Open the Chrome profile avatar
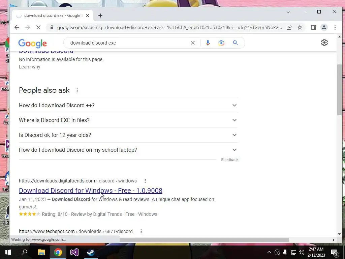Viewport: 345px width, 259px height. pos(324,27)
